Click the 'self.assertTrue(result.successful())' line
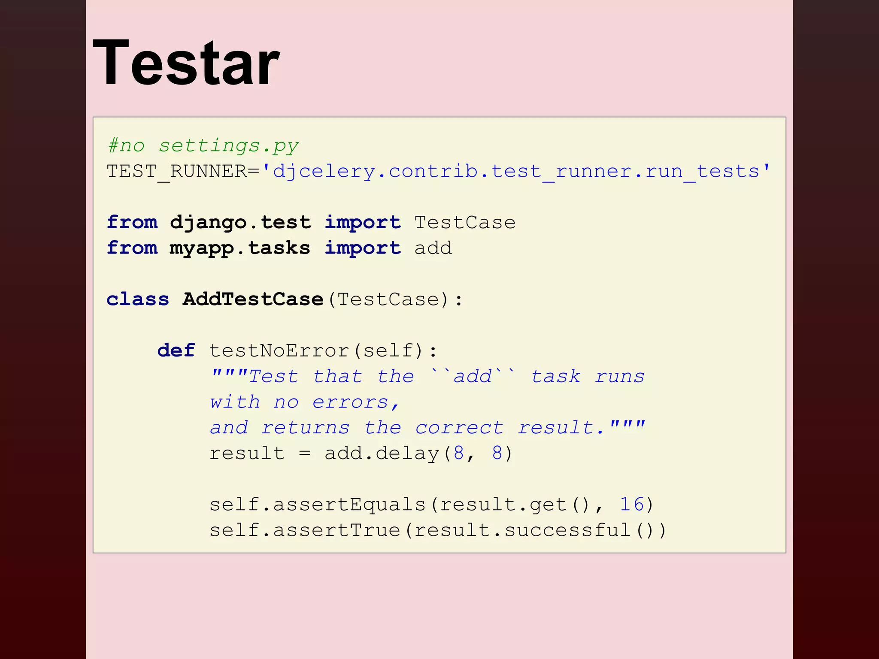Image resolution: width=879 pixels, height=659 pixels. point(438,530)
